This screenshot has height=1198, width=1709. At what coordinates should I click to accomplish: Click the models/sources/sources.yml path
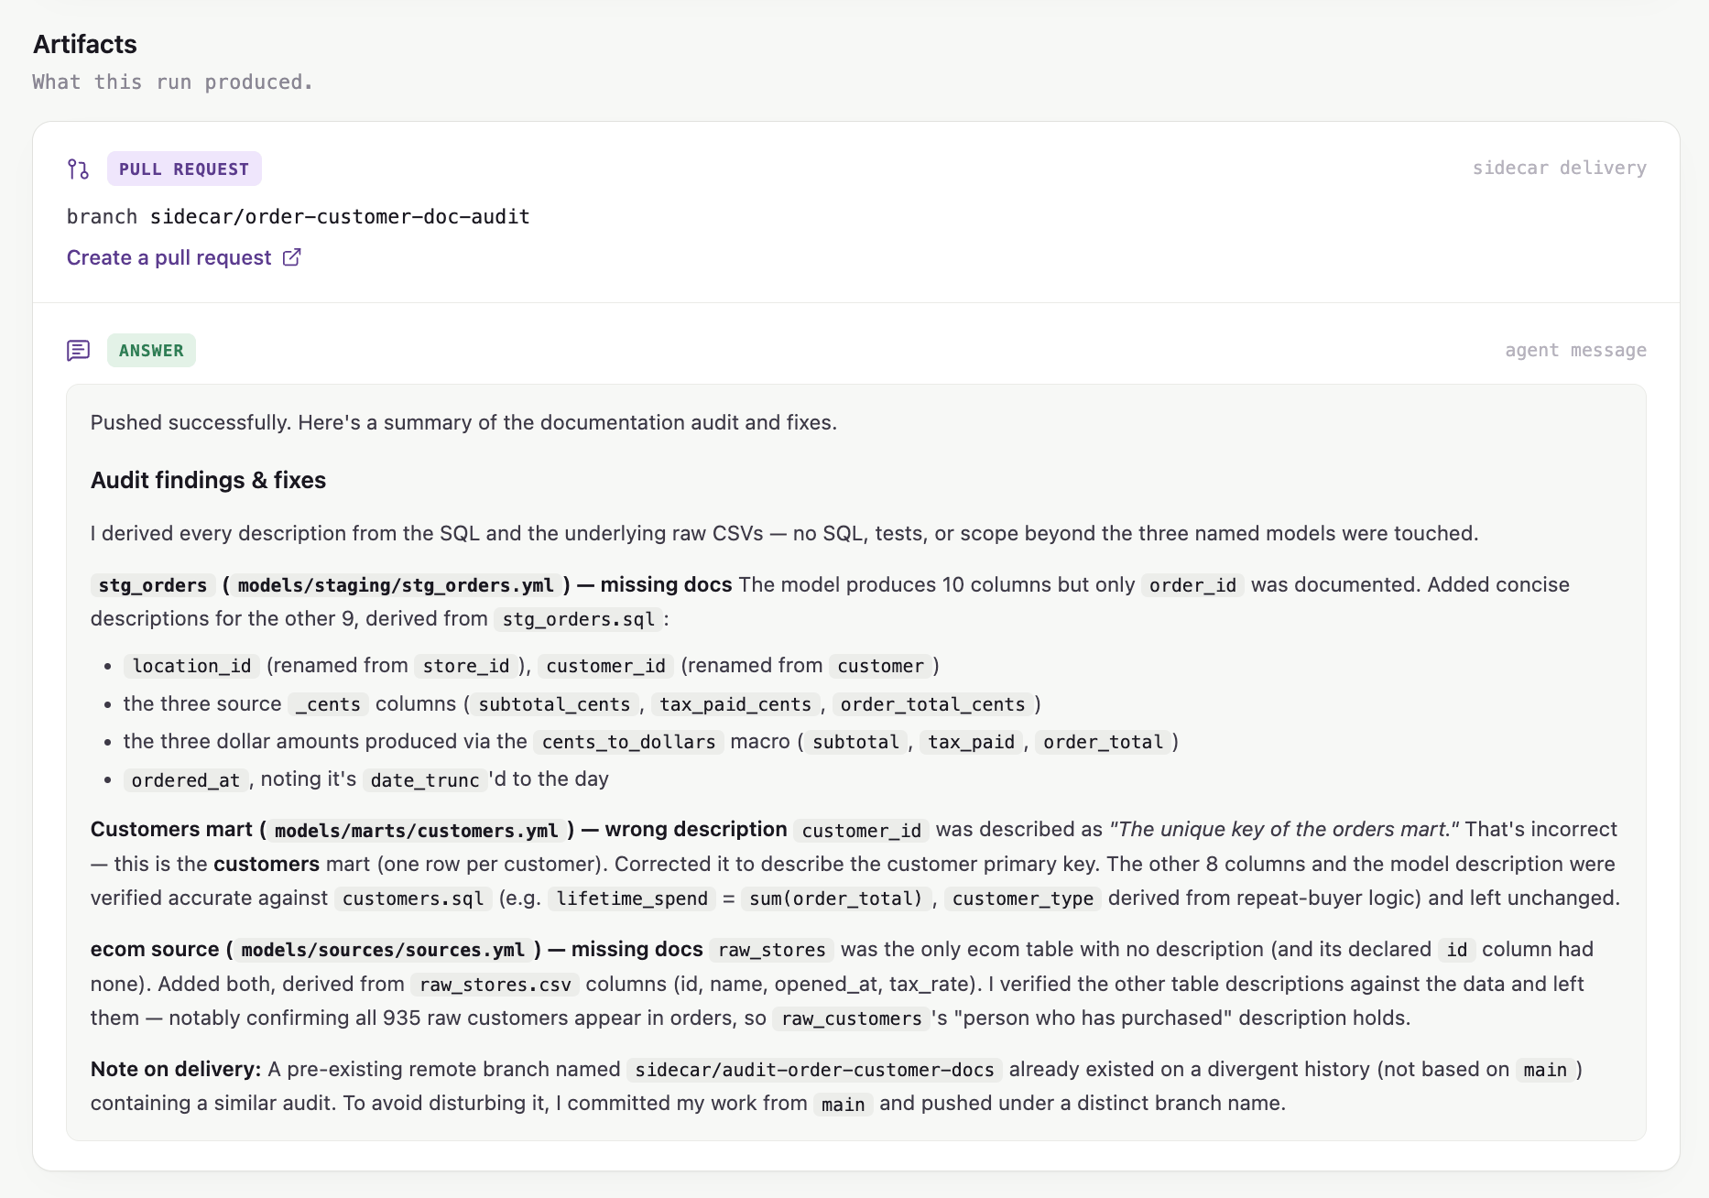click(x=383, y=950)
